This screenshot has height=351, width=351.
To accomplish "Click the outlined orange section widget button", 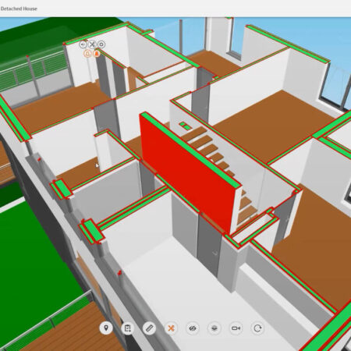I will pos(88,54).
